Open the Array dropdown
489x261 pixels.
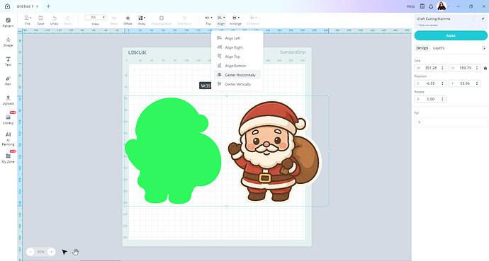[x=142, y=21]
